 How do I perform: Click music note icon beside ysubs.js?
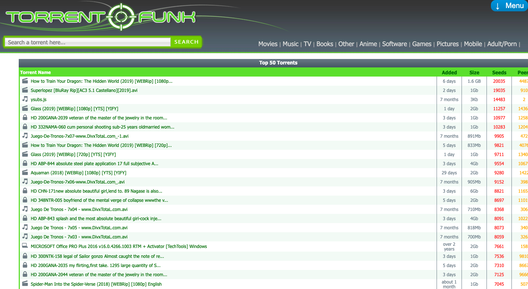(25, 99)
